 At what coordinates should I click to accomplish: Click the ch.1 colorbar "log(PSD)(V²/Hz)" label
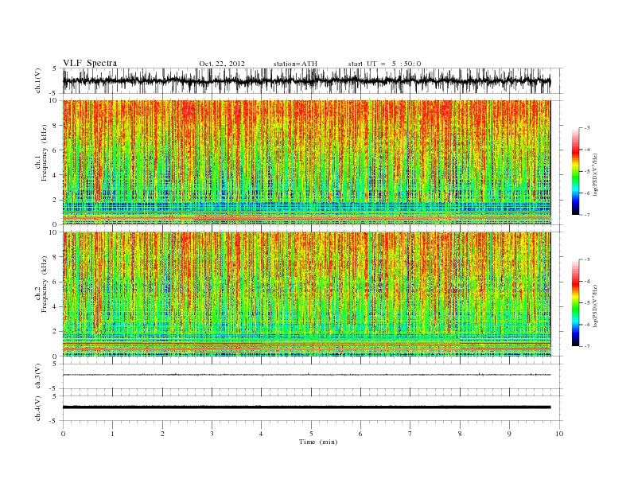(595, 173)
